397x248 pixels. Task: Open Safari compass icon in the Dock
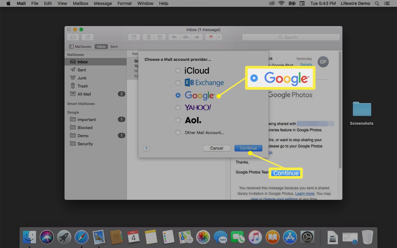[x=82, y=237]
